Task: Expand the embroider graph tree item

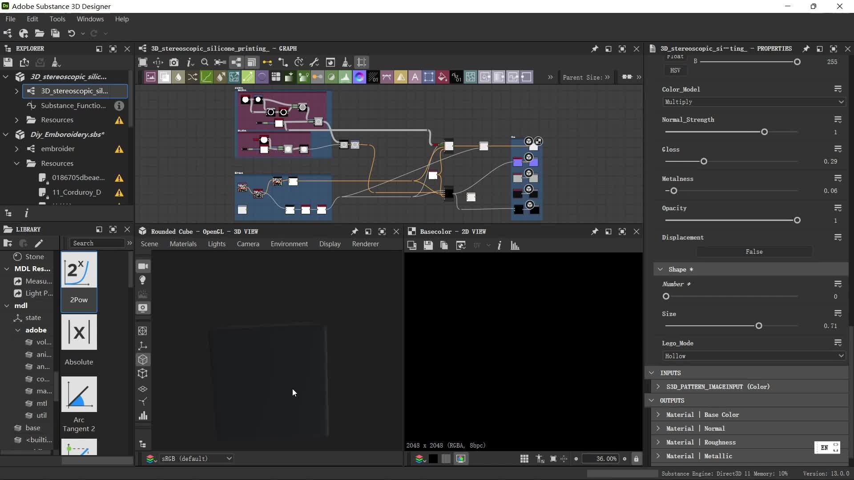Action: coord(16,149)
